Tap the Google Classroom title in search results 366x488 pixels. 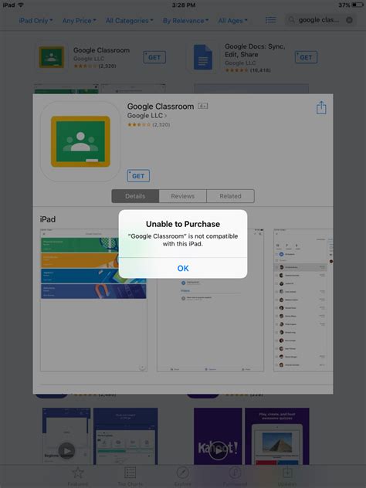coord(101,50)
